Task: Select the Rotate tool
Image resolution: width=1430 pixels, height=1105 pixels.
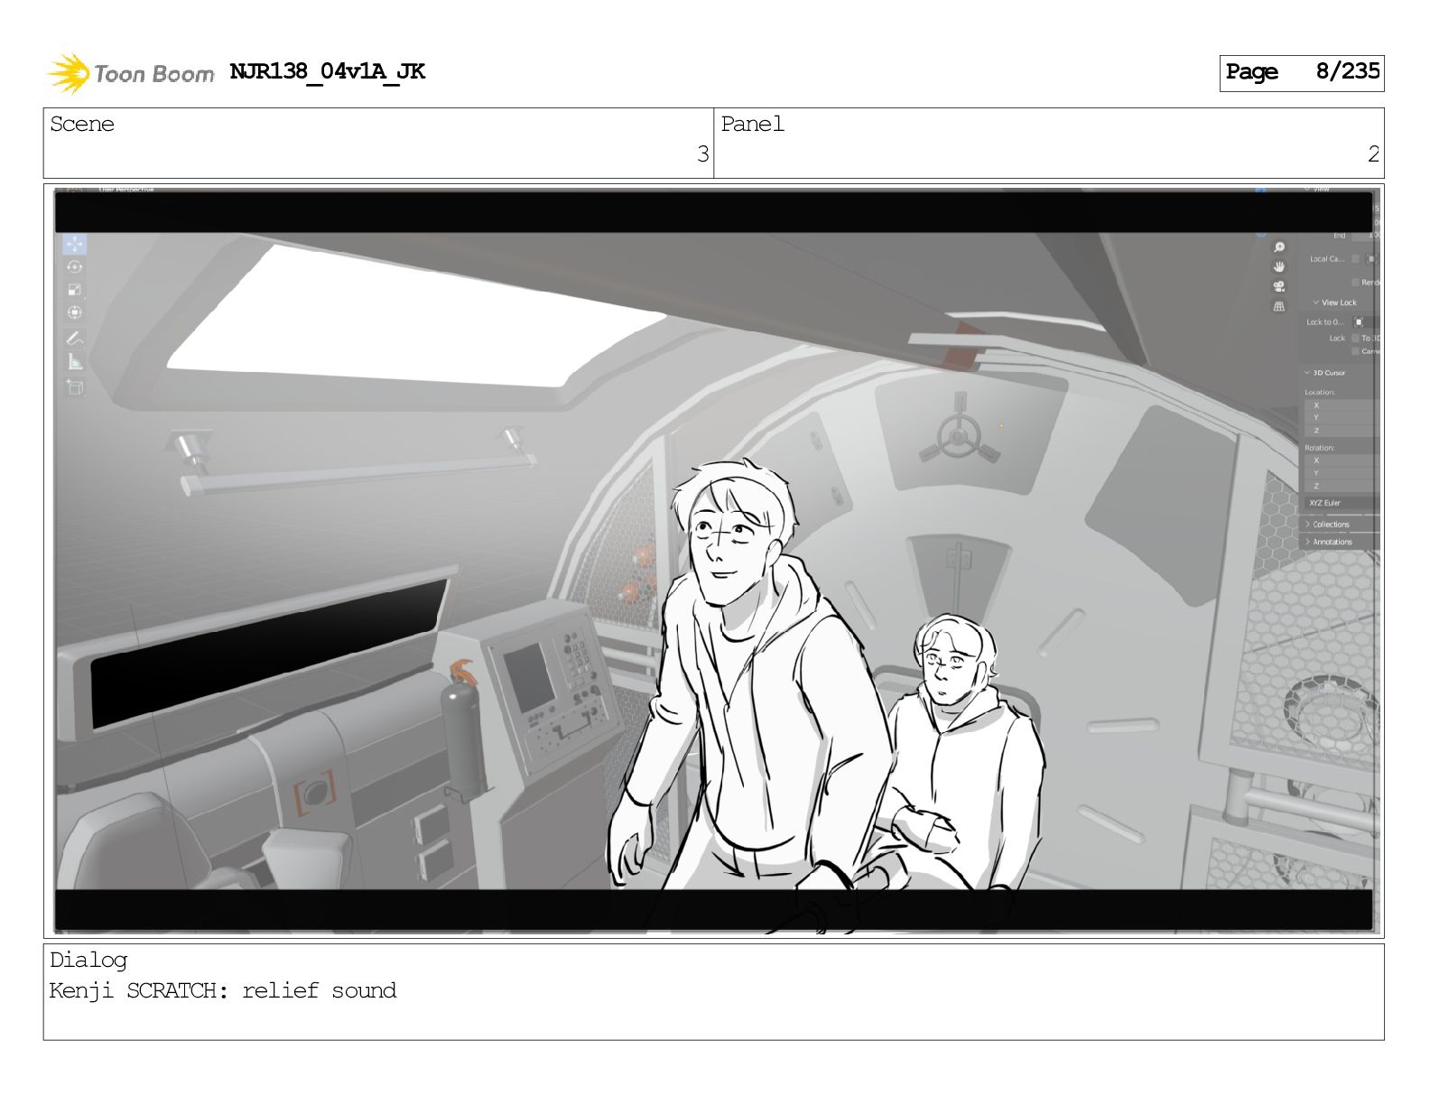Action: [x=74, y=266]
